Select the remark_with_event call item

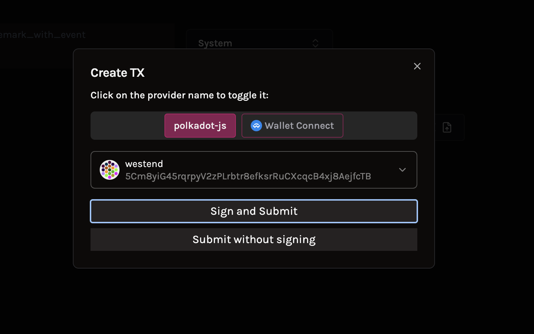point(43,35)
